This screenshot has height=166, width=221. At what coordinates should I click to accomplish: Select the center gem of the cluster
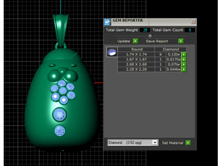tap(63, 91)
